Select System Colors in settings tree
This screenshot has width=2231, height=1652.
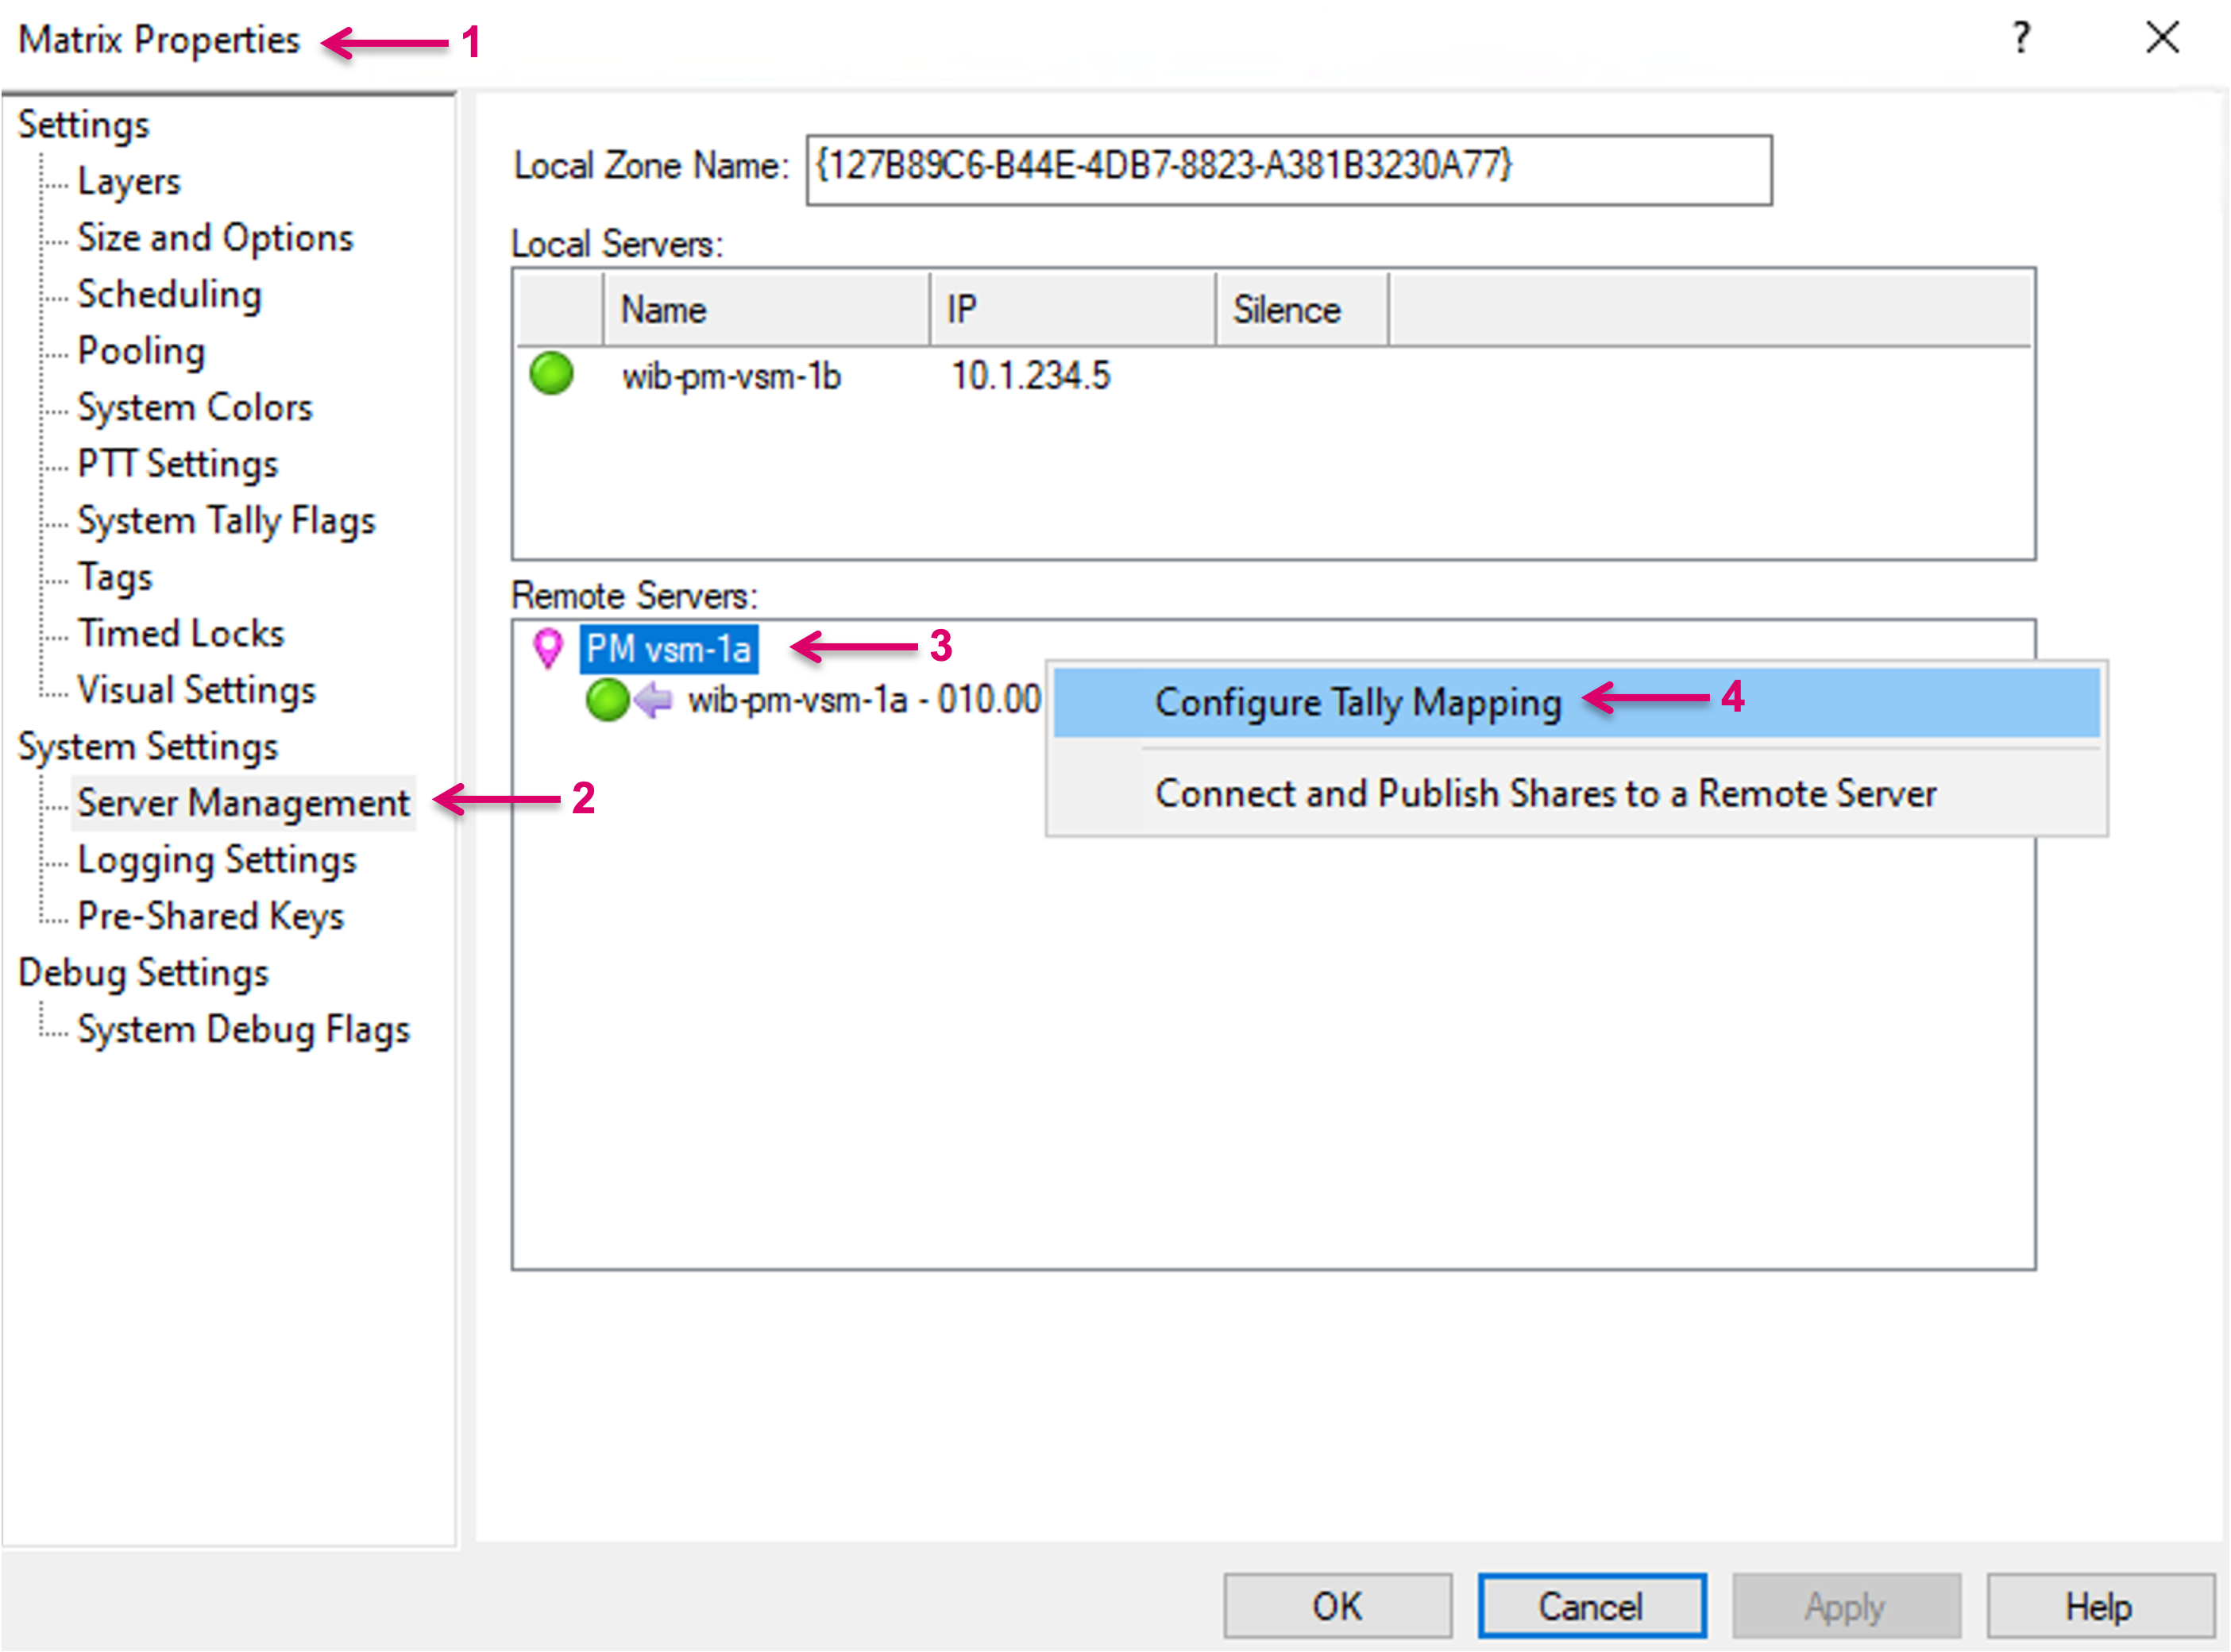(195, 408)
